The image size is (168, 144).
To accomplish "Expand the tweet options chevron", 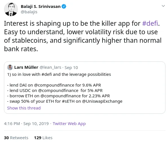I will tap(163, 6).
